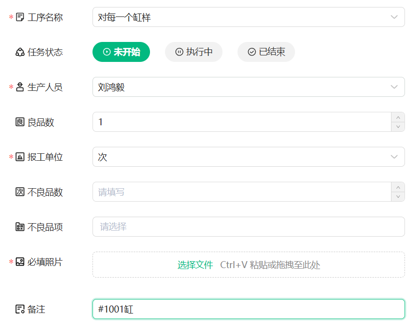Click the 不良品数 label icon
420x332 pixels.
tap(20, 192)
